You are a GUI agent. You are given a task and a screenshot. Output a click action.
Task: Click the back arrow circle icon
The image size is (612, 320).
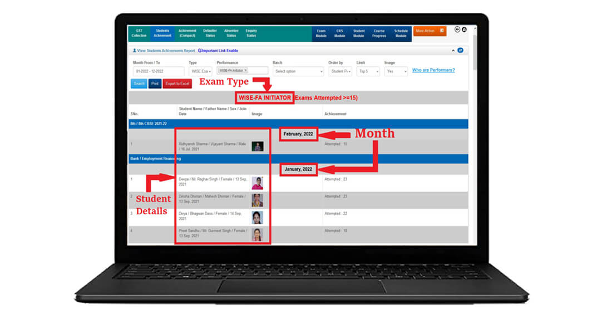(x=457, y=29)
